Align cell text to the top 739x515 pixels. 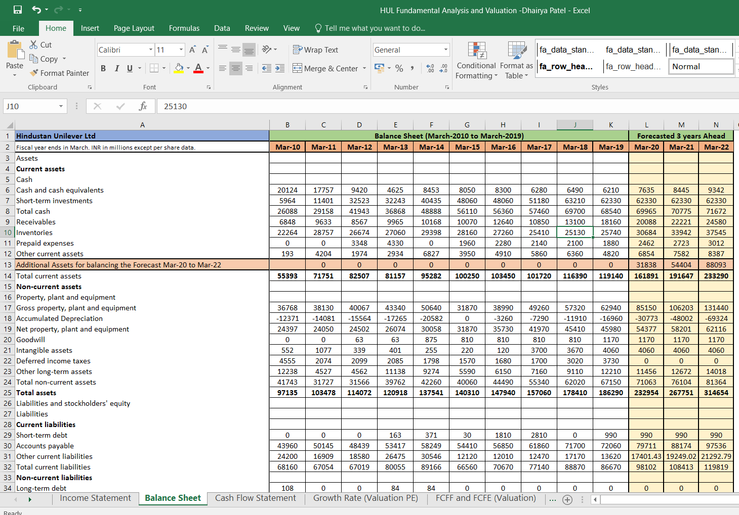[x=223, y=50]
